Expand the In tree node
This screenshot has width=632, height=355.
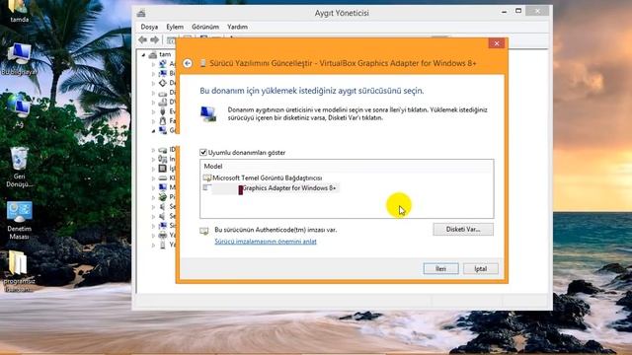point(154,160)
